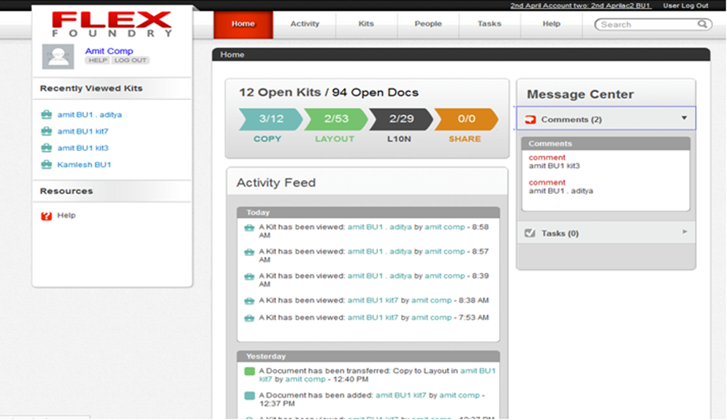Select the SHARE 0/0 stage arrow

click(x=466, y=120)
